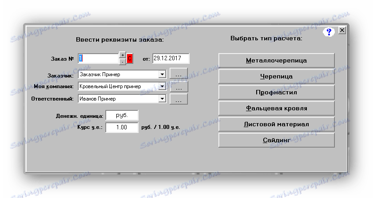
Task: Decrement order number with minus button
Action: 122,62
